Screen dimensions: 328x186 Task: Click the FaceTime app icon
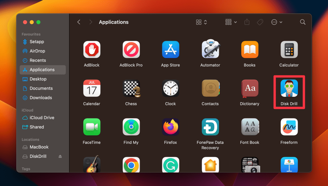tap(92, 127)
